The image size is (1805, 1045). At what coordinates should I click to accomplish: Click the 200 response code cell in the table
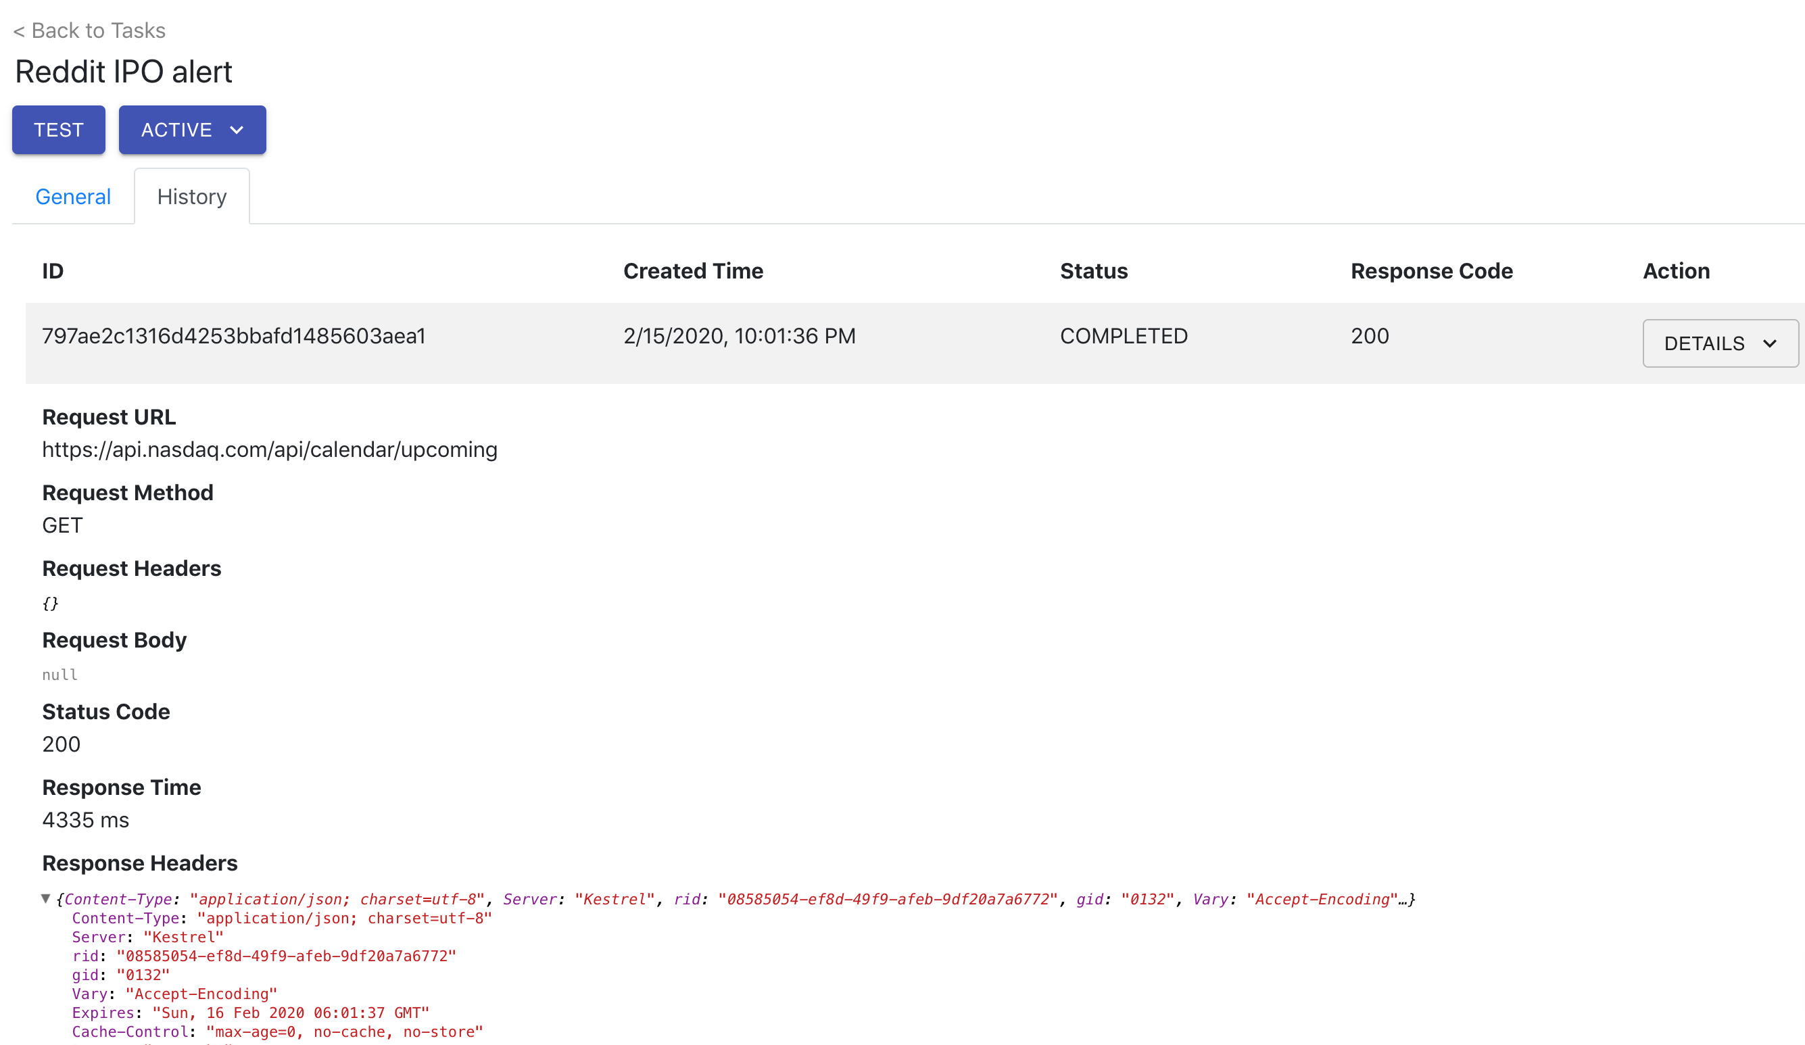pyautogui.click(x=1370, y=336)
